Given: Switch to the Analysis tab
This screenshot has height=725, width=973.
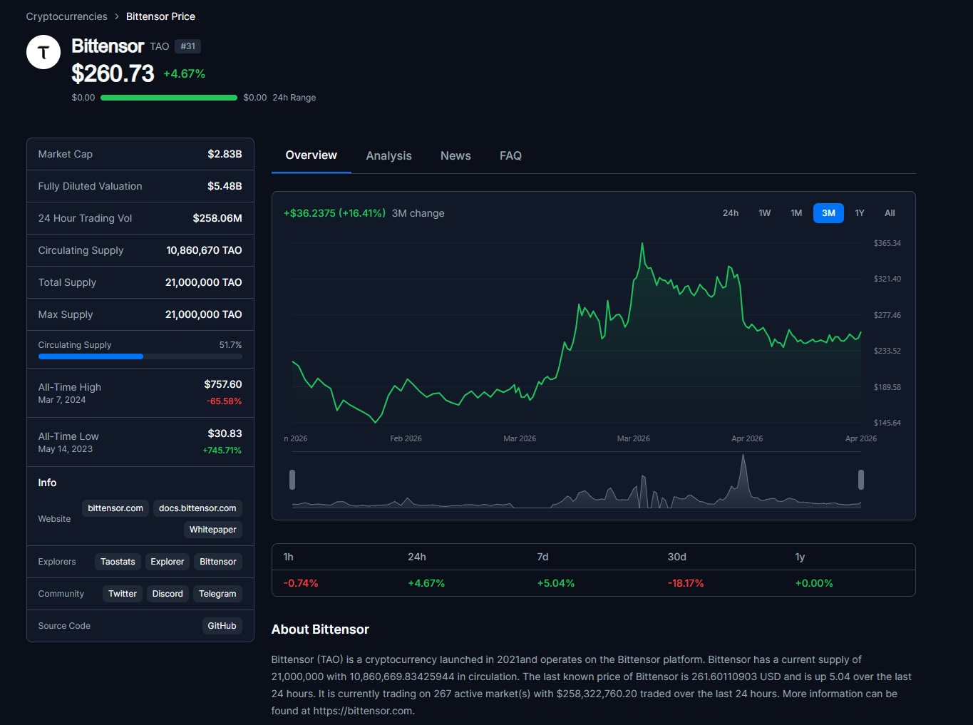Looking at the screenshot, I should tap(388, 155).
